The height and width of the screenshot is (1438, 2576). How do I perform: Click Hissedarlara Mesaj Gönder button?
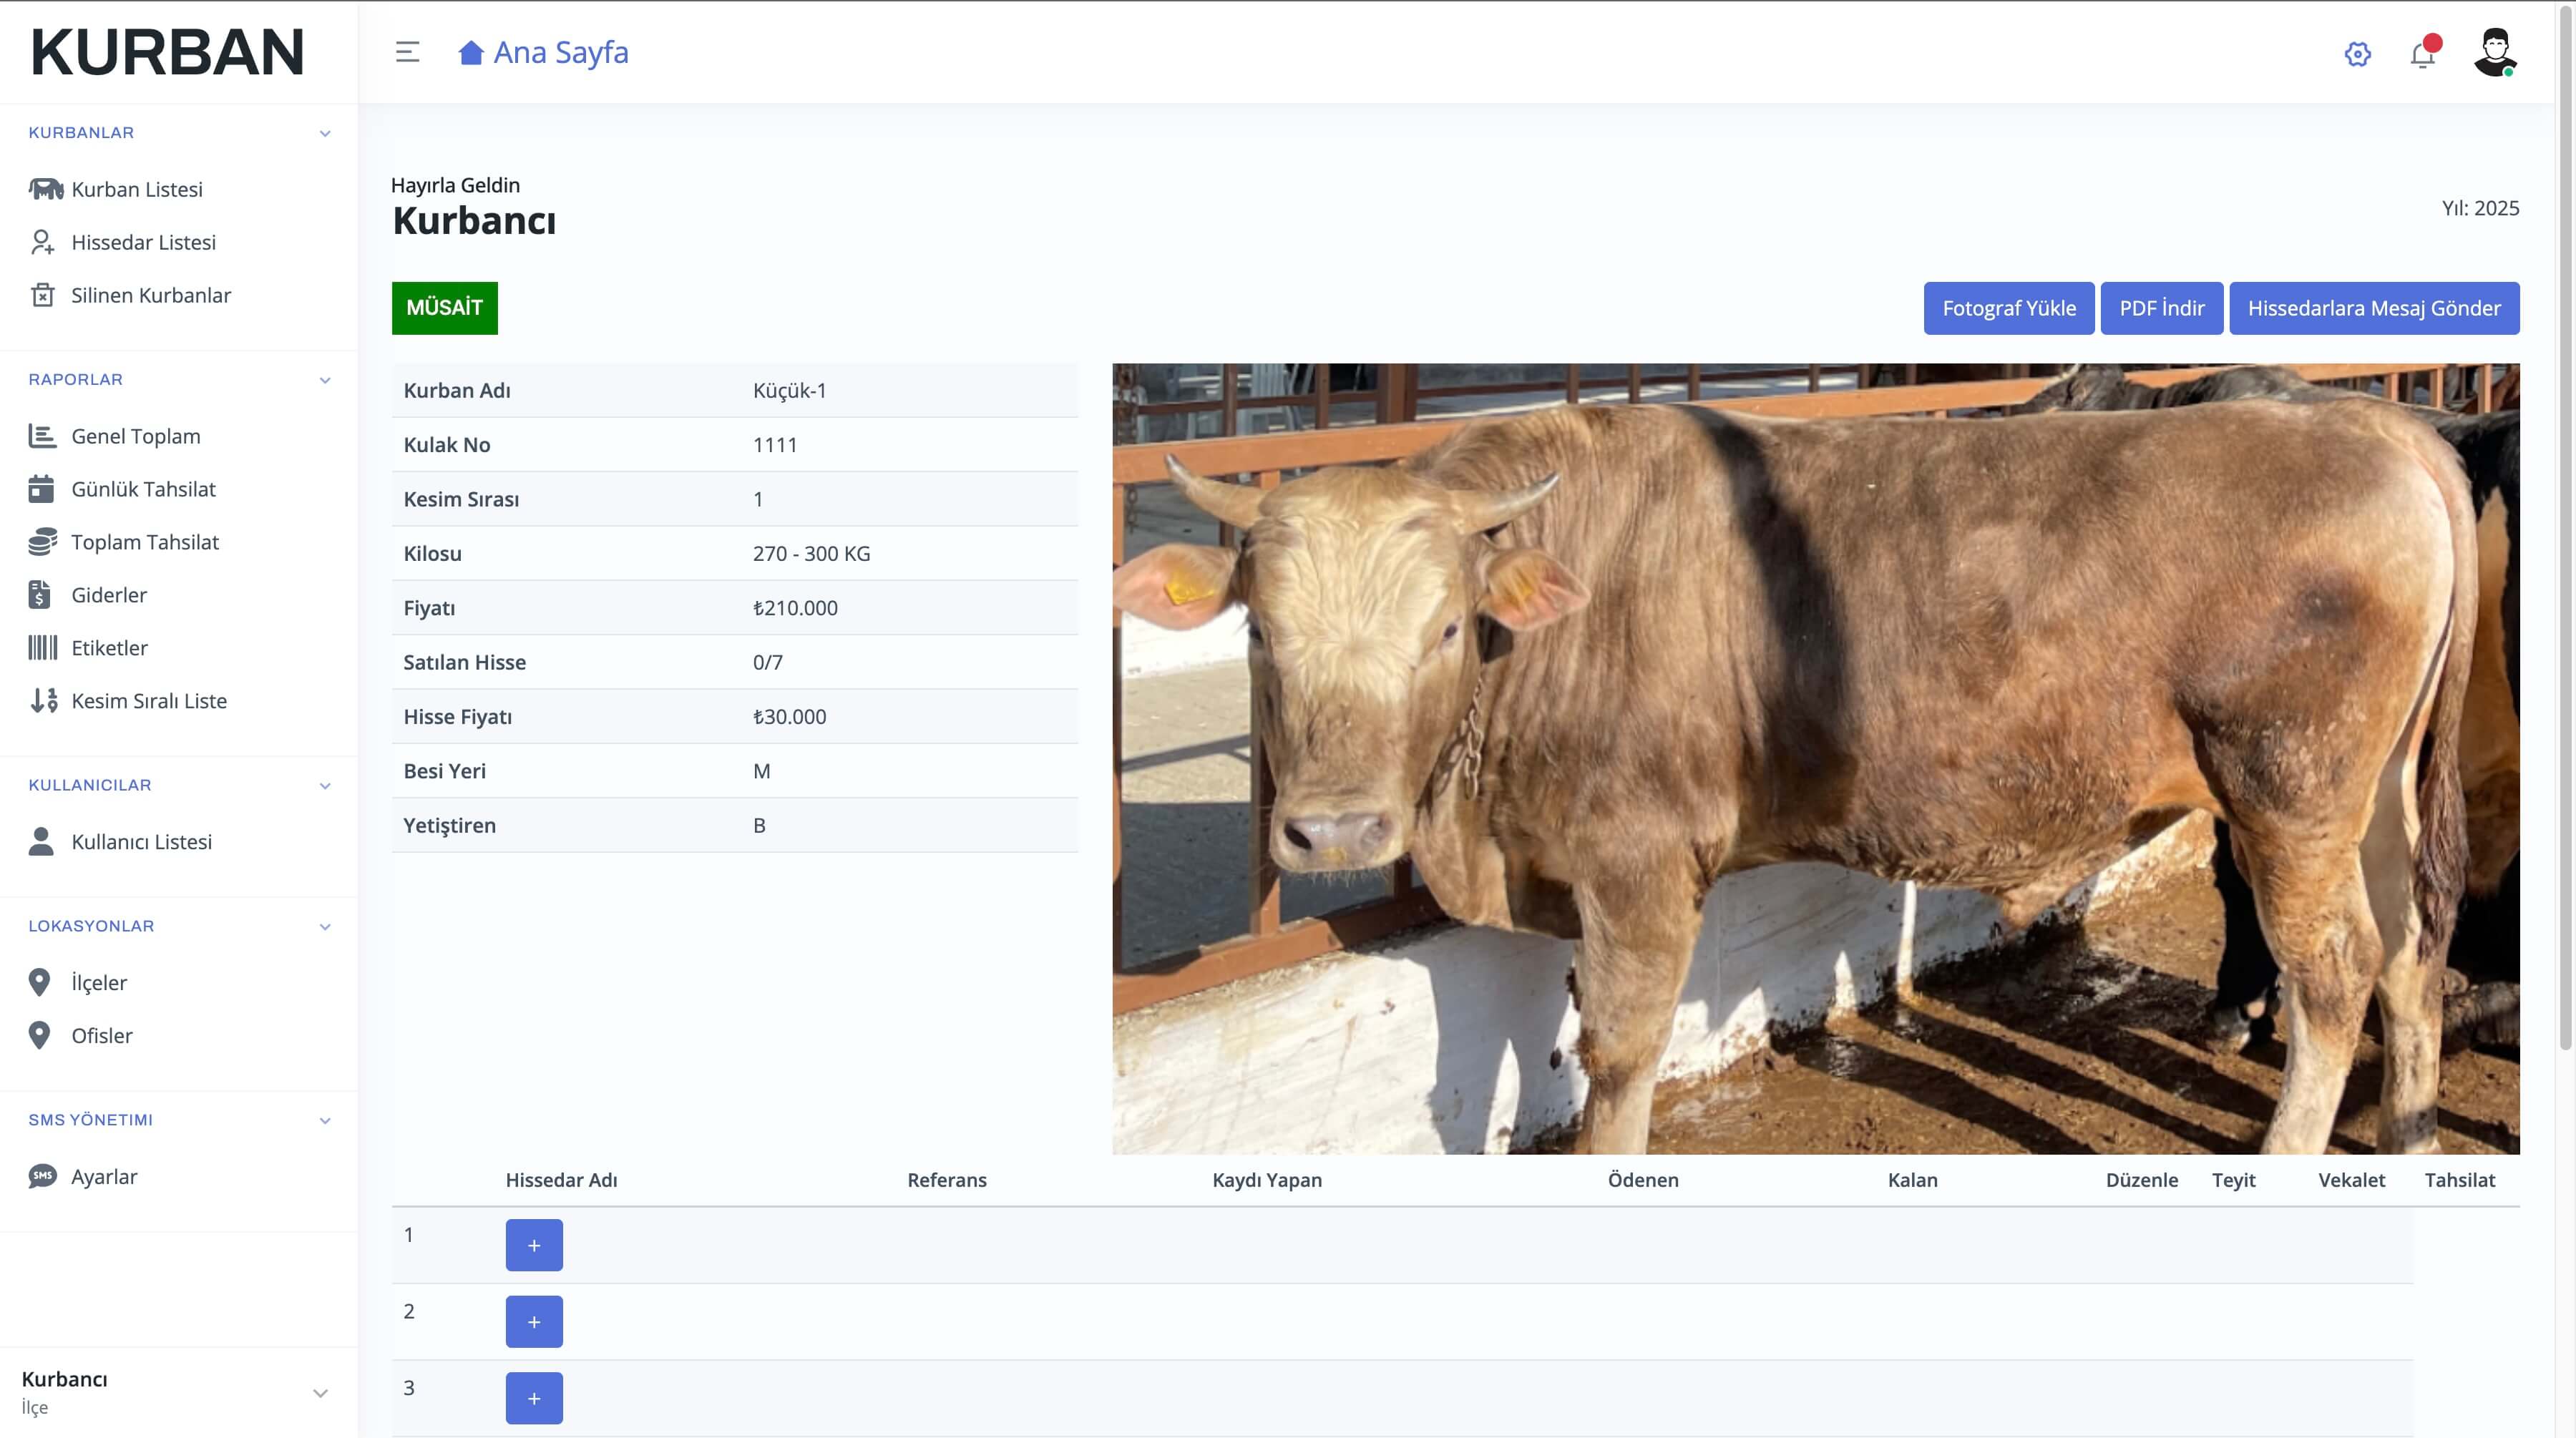(2373, 308)
